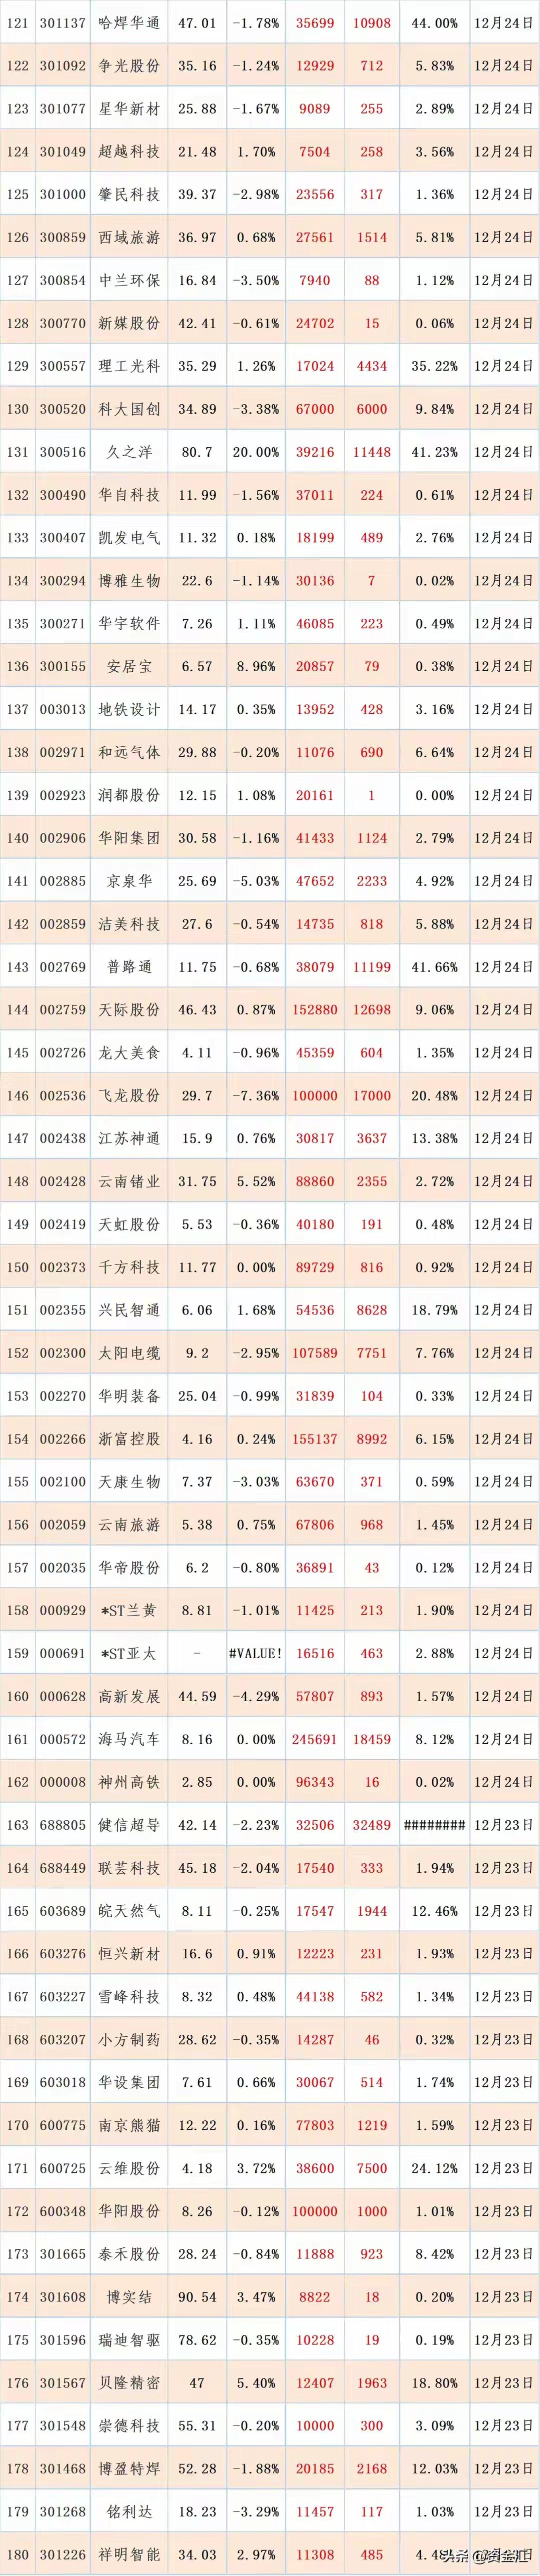Screen dimensions: 540x2576
Task: Click the 小方制药 name cell
Action: (x=129, y=2040)
